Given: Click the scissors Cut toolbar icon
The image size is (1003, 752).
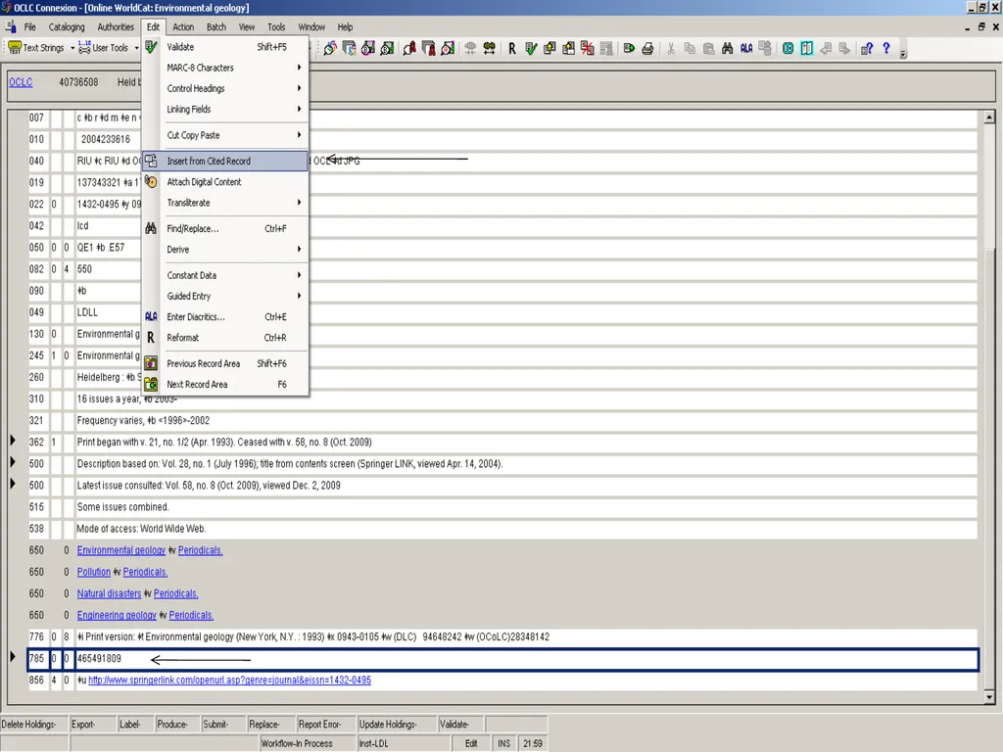Looking at the screenshot, I should [670, 48].
